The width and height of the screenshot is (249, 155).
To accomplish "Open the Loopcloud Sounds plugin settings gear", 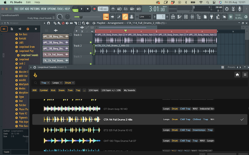I will [35, 67].
